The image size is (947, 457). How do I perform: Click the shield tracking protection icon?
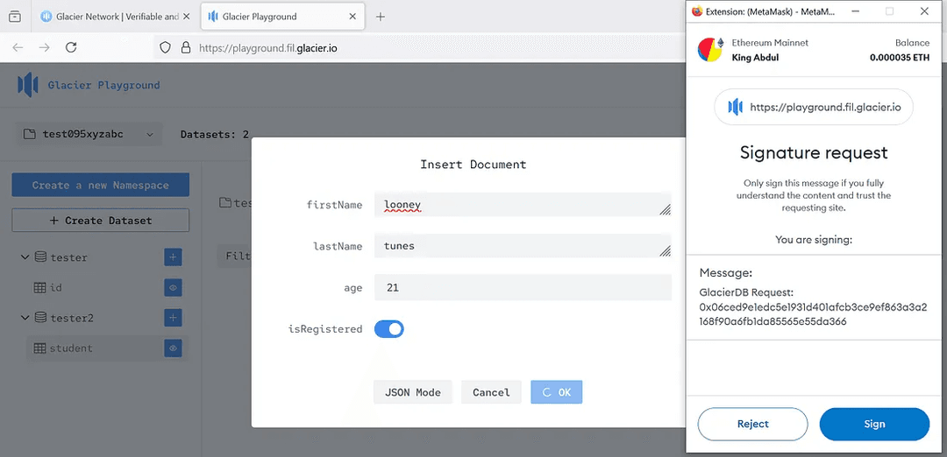[x=166, y=47]
